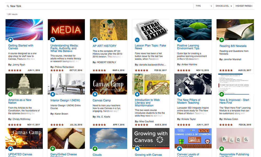
Task: Click page type icon on Fake News card
Action: point(137,40)
